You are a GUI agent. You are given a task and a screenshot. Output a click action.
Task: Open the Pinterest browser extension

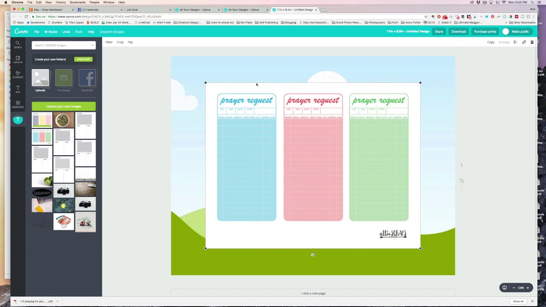point(493,17)
